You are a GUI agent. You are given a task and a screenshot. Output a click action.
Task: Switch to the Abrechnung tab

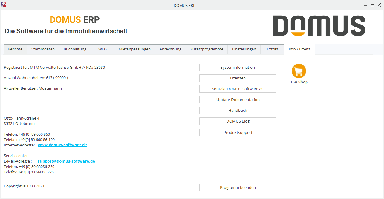pyautogui.click(x=170, y=49)
